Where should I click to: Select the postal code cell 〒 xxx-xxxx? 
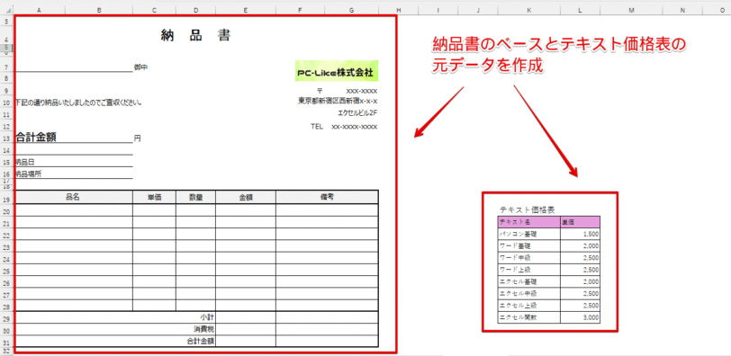(347, 91)
